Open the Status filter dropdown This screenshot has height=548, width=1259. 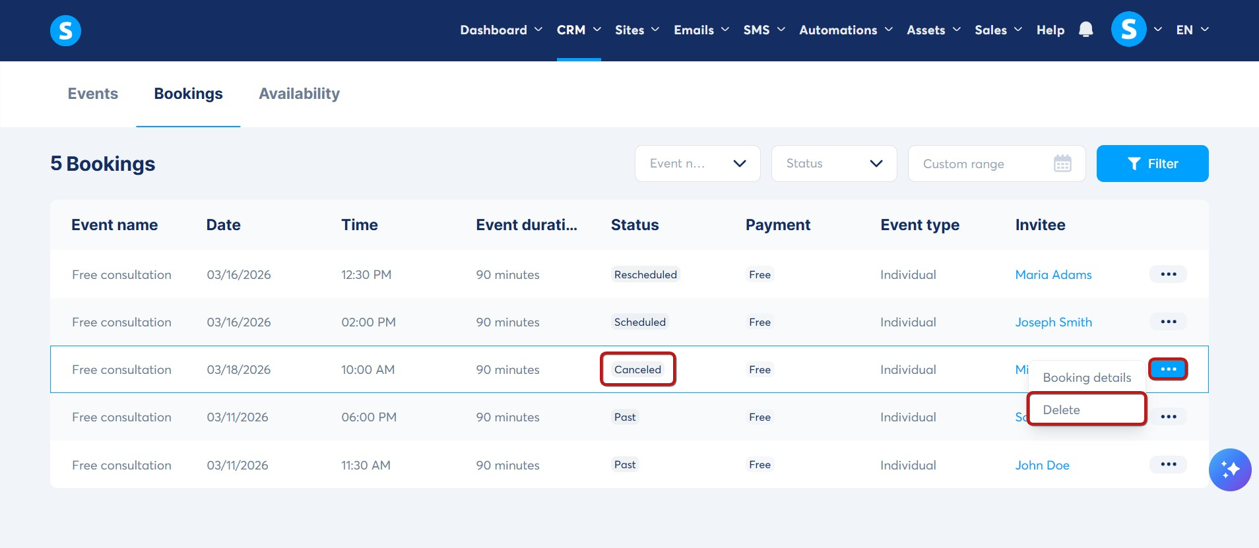pyautogui.click(x=834, y=164)
